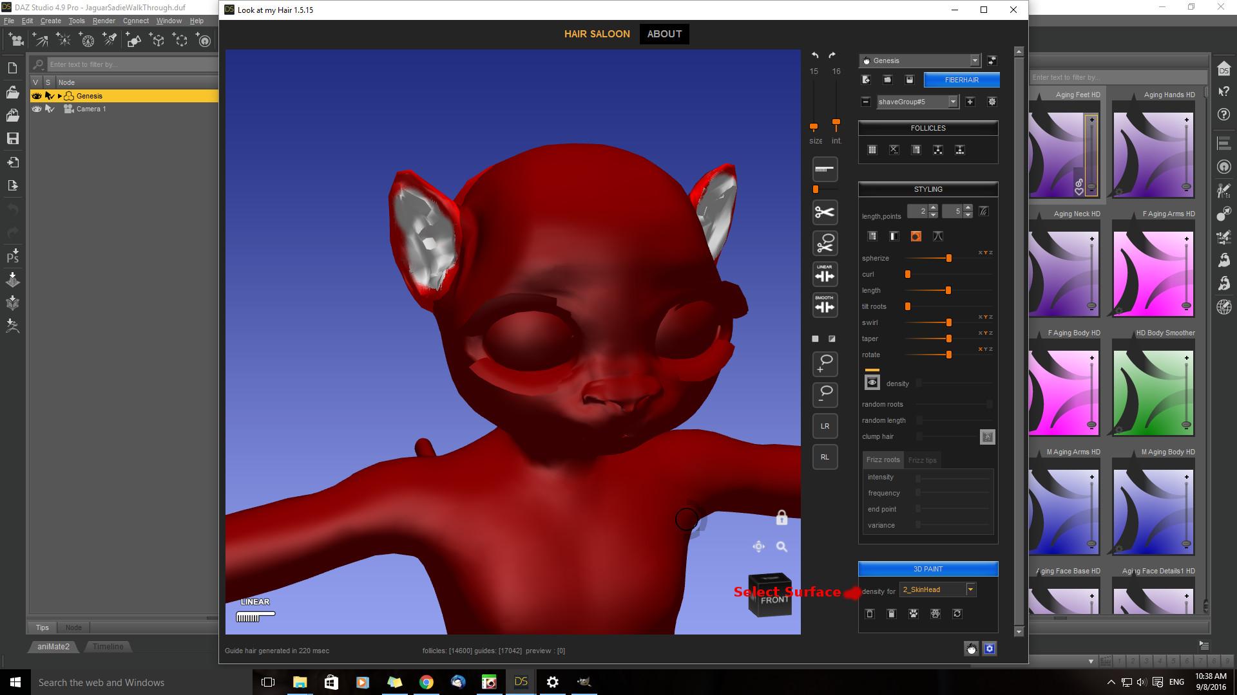Click the RL mirror button
The width and height of the screenshot is (1237, 695).
(825, 457)
